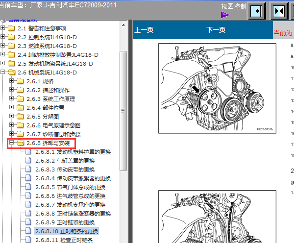The width and height of the screenshot is (294, 243).
Task: Expand the 2.6.1 规格 node
Action: 11,81
